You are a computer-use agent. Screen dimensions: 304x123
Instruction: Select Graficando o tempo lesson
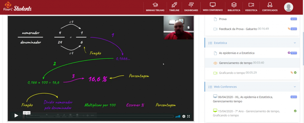233,73
